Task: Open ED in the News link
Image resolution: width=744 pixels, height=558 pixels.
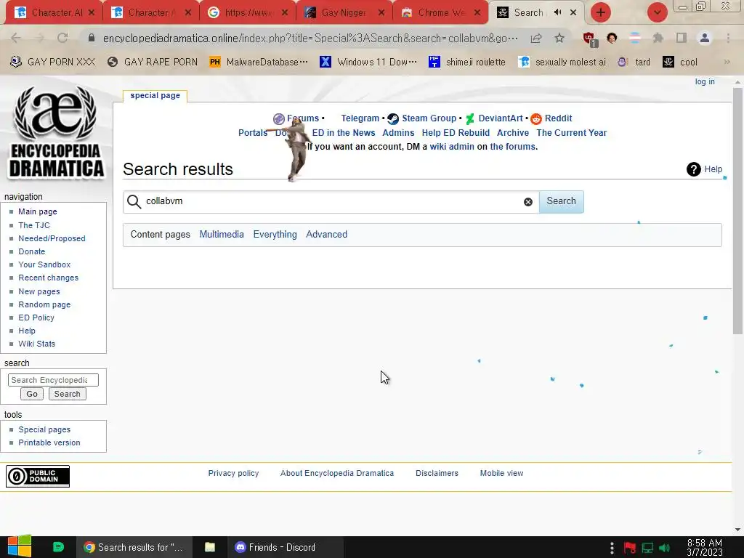Action: coord(344,133)
